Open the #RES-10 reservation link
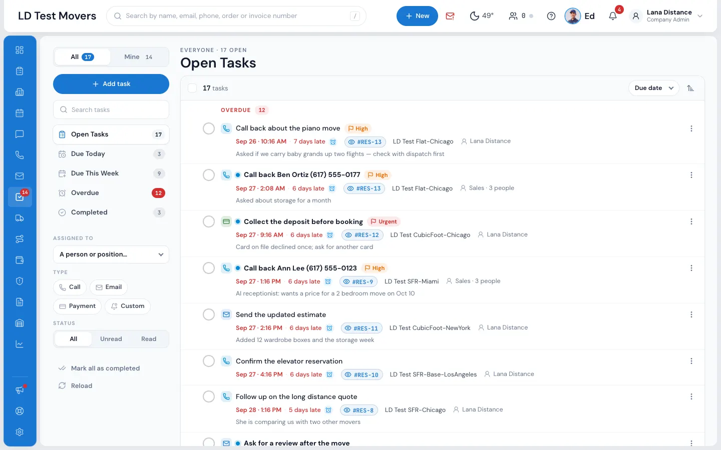This screenshot has width=721, height=450. pyautogui.click(x=362, y=375)
